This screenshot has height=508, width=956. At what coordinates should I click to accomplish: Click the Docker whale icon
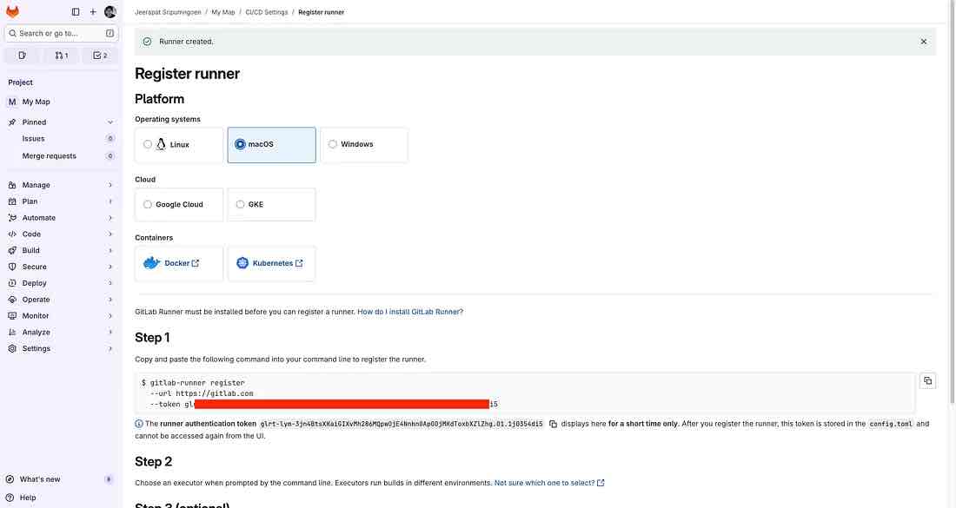click(x=151, y=263)
